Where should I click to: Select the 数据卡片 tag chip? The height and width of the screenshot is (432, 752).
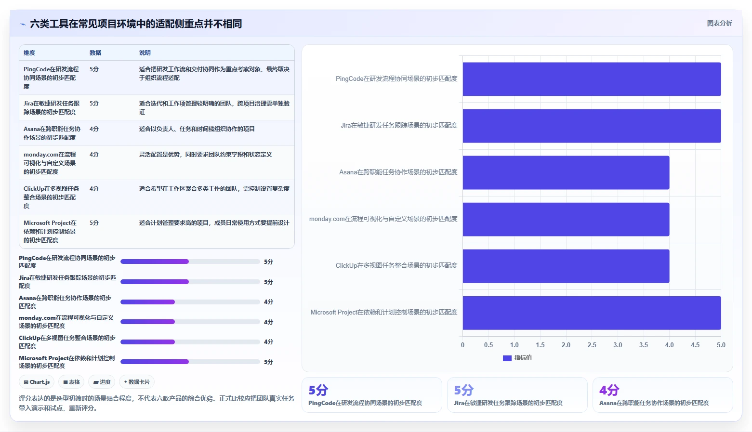click(137, 382)
